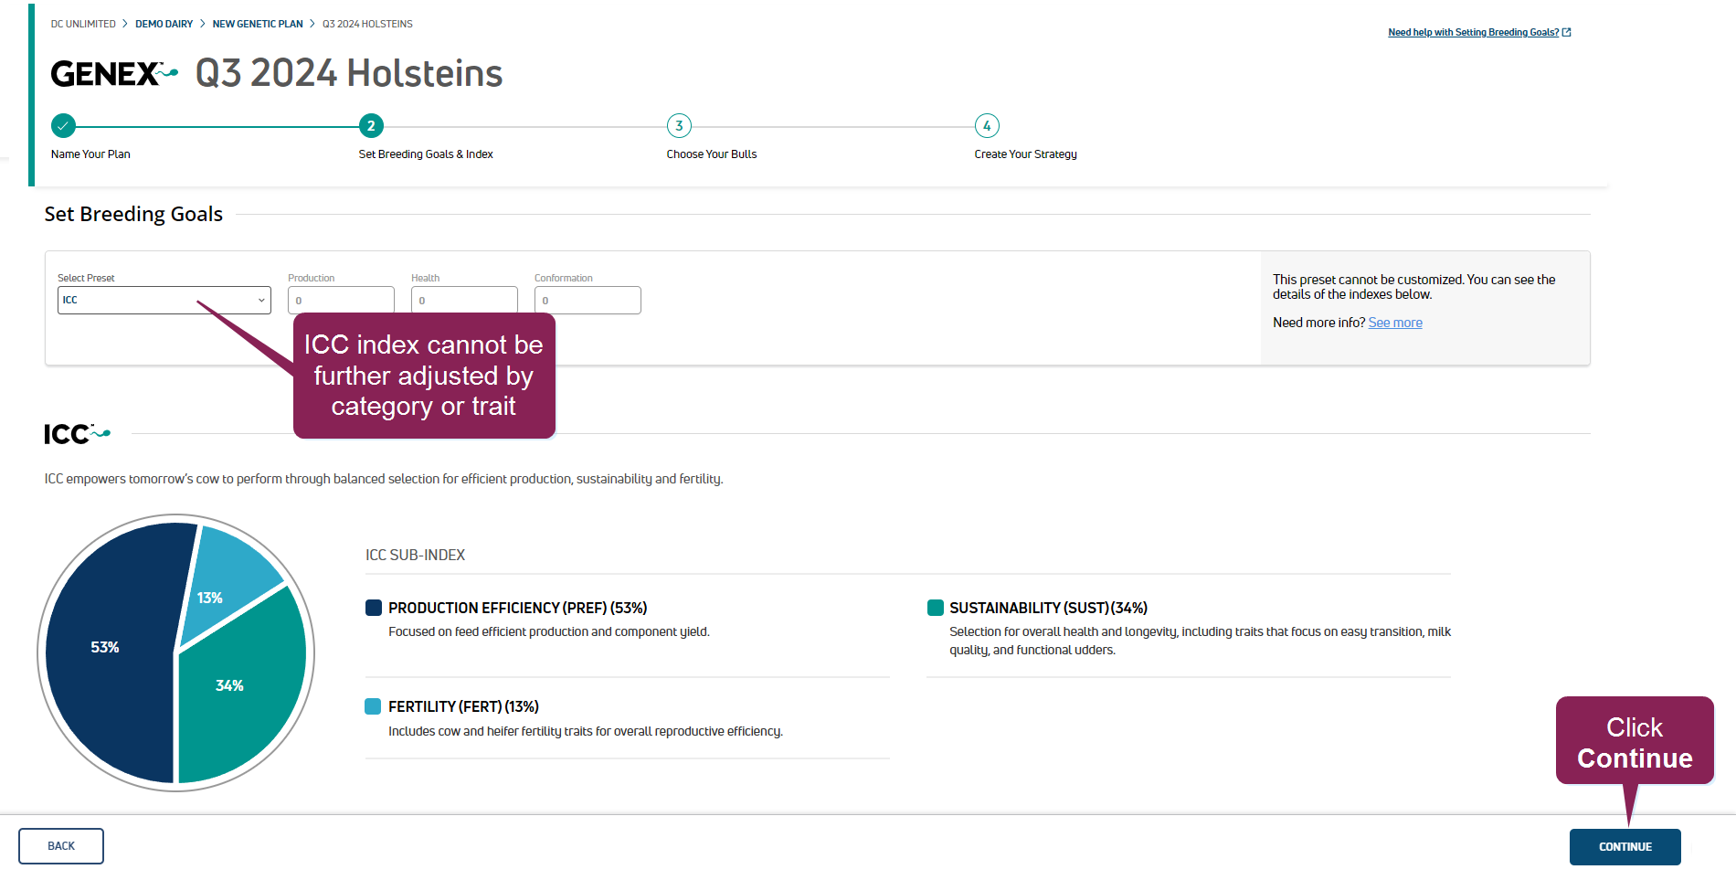The width and height of the screenshot is (1736, 880).
Task: Click the Sustainability teal legend swatch
Action: (935, 608)
